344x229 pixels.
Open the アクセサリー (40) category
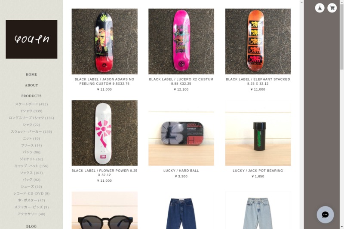[x=31, y=214]
